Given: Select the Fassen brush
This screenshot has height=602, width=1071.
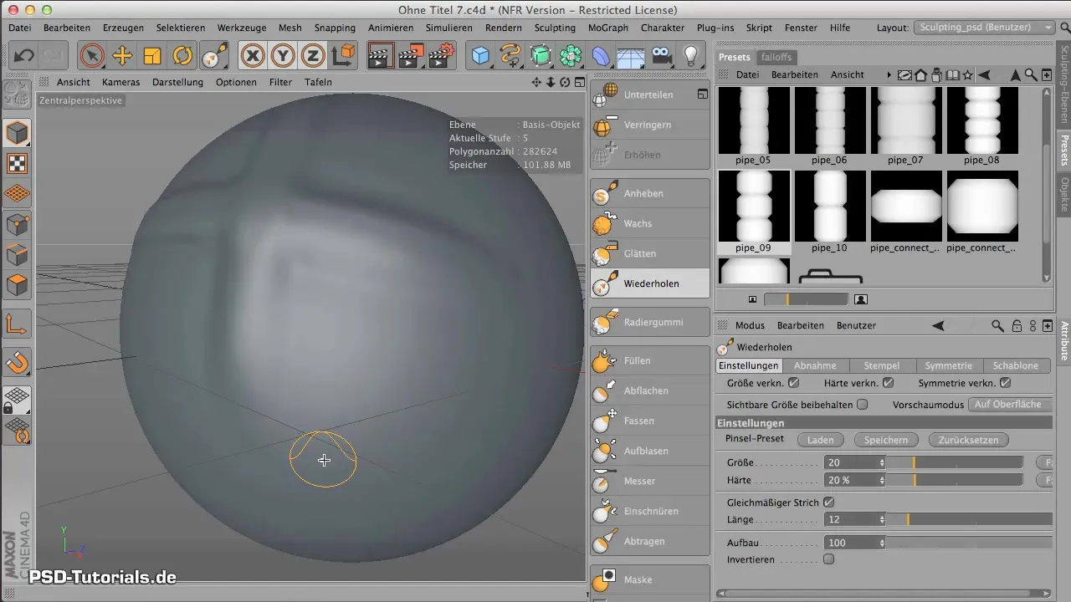Looking at the screenshot, I should [x=650, y=421].
